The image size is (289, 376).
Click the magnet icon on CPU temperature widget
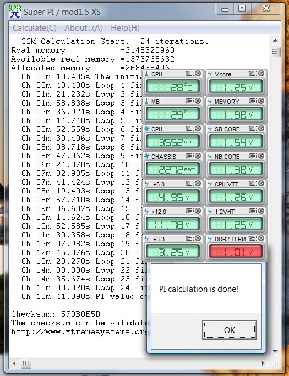[x=189, y=74]
